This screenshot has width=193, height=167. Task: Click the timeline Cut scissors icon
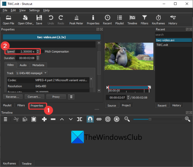tap(16, 119)
